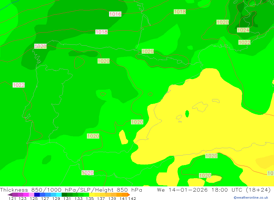
Task: Click the legend value 139
Action: click(x=112, y=198)
